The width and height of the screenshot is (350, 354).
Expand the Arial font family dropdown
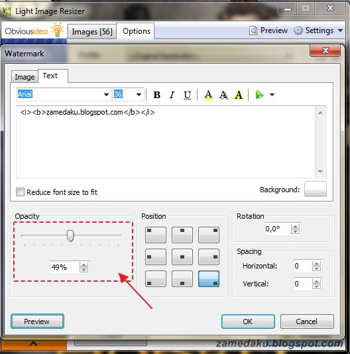(106, 94)
